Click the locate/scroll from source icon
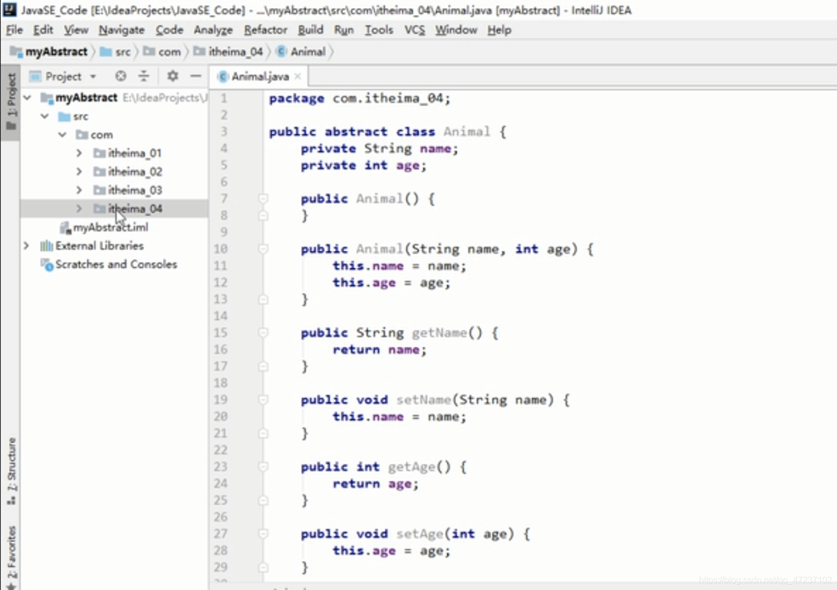This screenshot has width=837, height=590. [x=121, y=76]
